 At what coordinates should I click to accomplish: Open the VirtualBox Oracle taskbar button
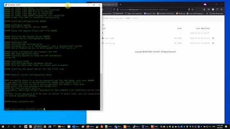[x=146, y=126]
